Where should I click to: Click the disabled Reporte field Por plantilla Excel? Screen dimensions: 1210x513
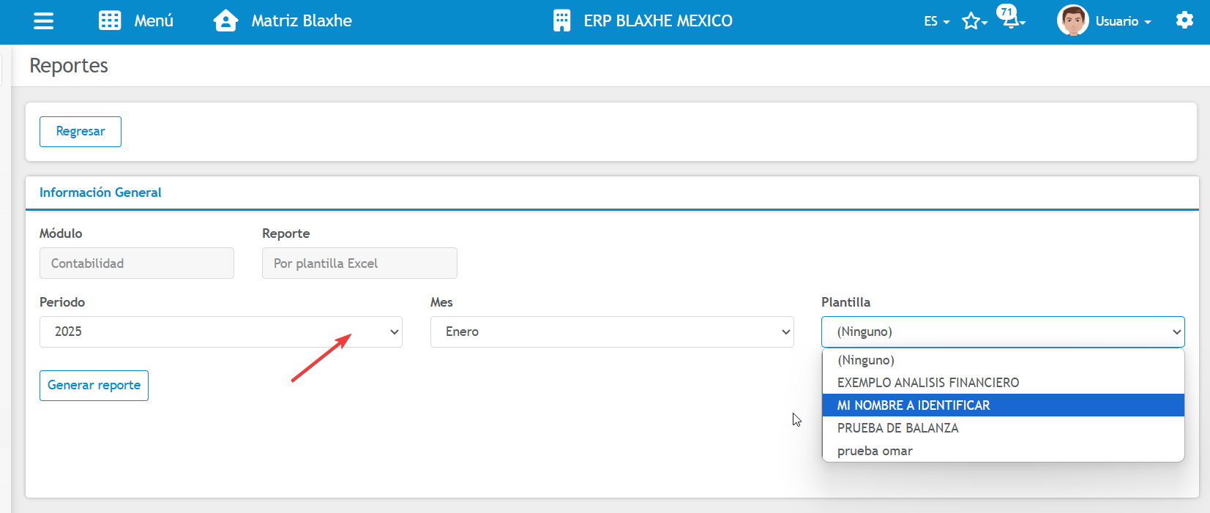(359, 263)
